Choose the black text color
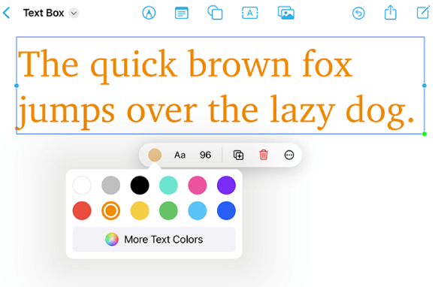 (x=140, y=185)
